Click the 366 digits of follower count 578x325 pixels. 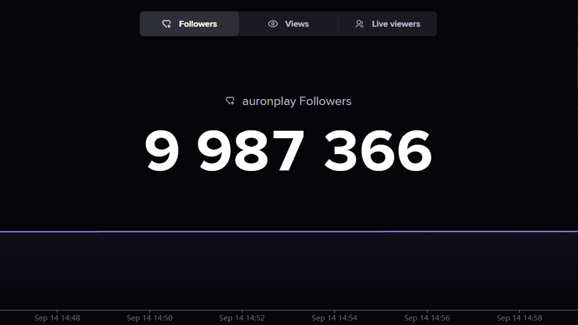tap(378, 150)
